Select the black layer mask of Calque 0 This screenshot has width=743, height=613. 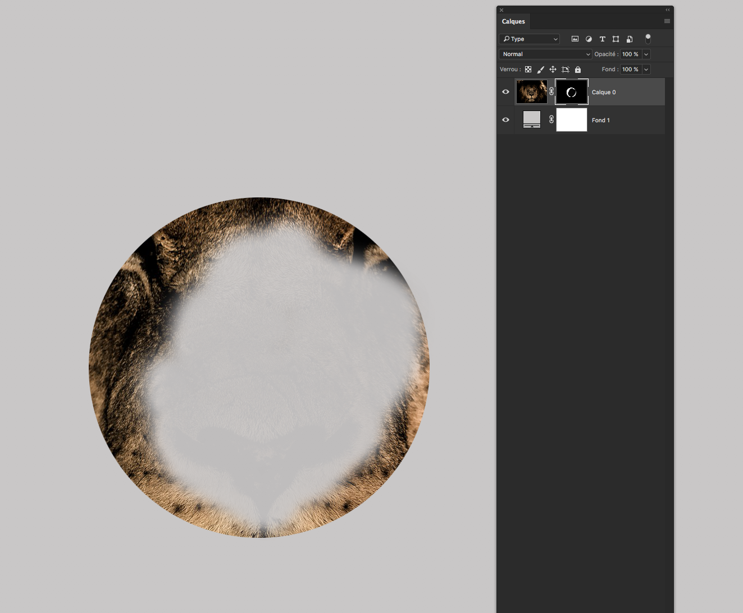pyautogui.click(x=572, y=92)
